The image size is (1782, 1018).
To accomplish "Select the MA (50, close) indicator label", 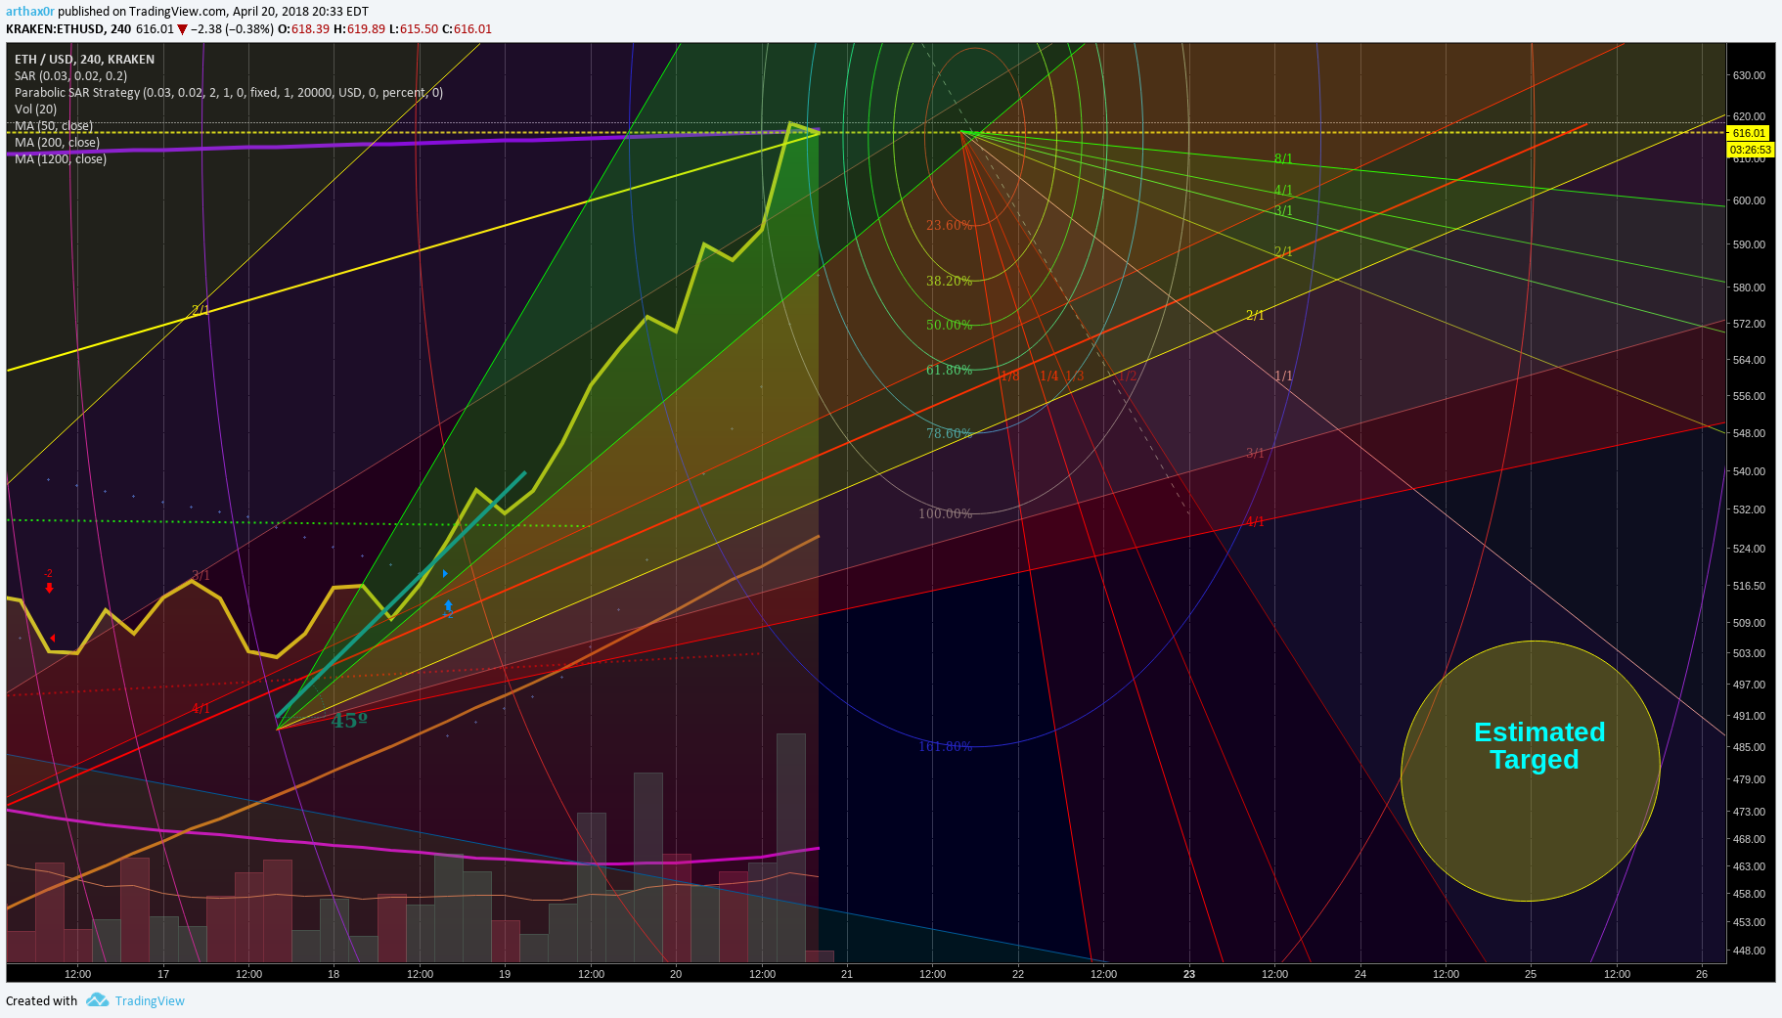I will [54, 126].
